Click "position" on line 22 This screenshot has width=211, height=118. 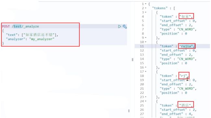(169, 93)
